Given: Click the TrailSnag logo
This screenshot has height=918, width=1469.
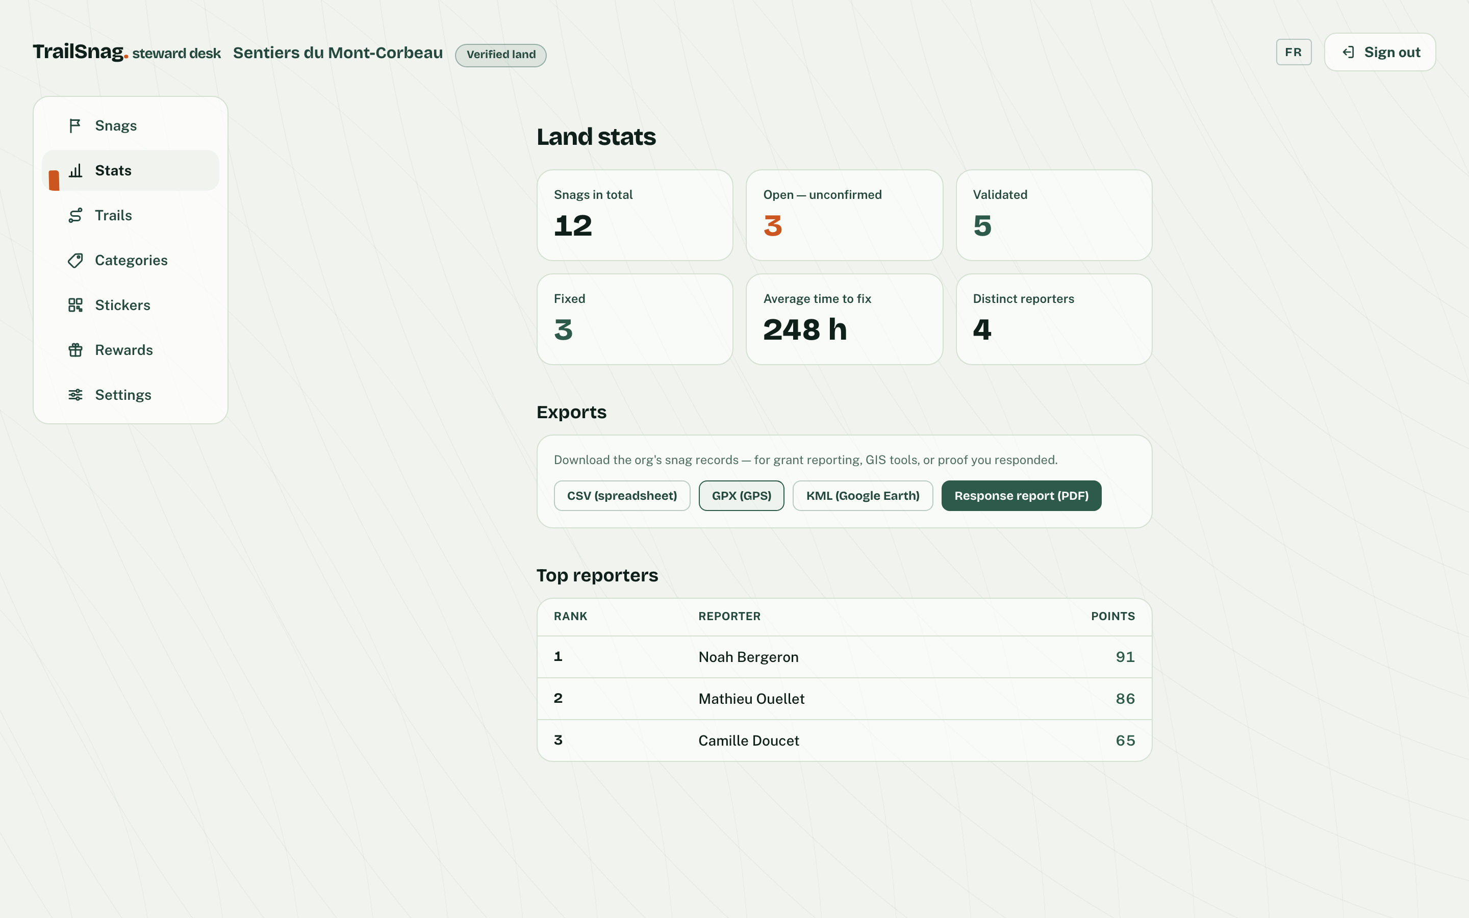Looking at the screenshot, I should pyautogui.click(x=80, y=52).
